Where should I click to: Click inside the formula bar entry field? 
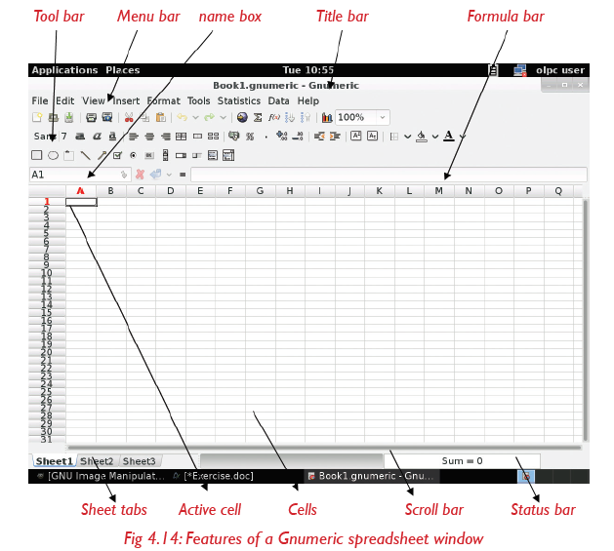pos(389,175)
